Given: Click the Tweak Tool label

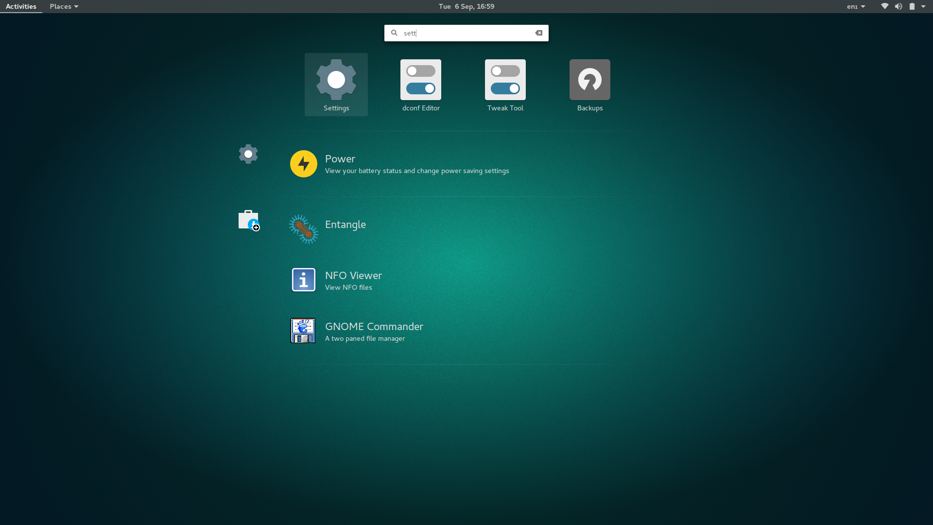Looking at the screenshot, I should 505,108.
